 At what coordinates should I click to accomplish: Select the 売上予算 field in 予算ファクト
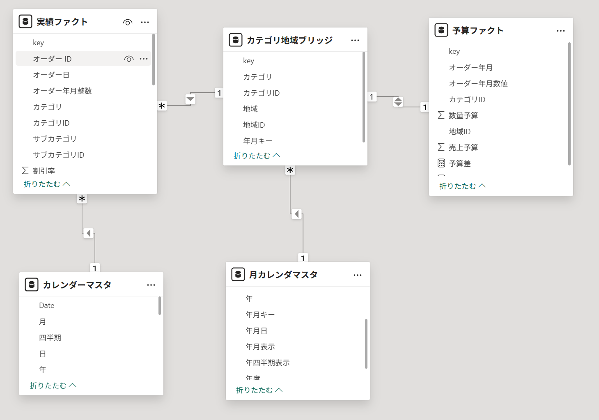pyautogui.click(x=464, y=147)
